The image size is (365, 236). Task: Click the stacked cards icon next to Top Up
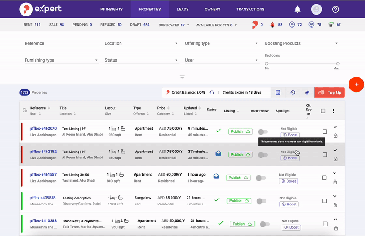click(x=307, y=93)
